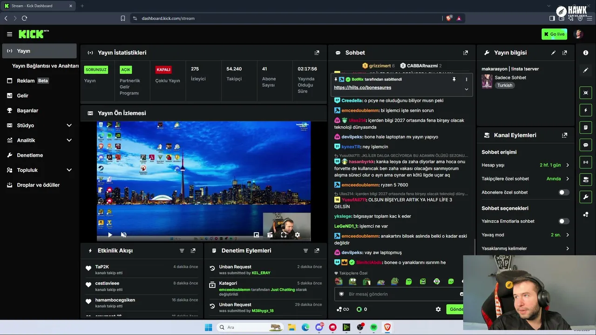The image size is (596, 335).
Task: Toggle the chat bubble widget icon in right sidebar
Action: [x=586, y=145]
